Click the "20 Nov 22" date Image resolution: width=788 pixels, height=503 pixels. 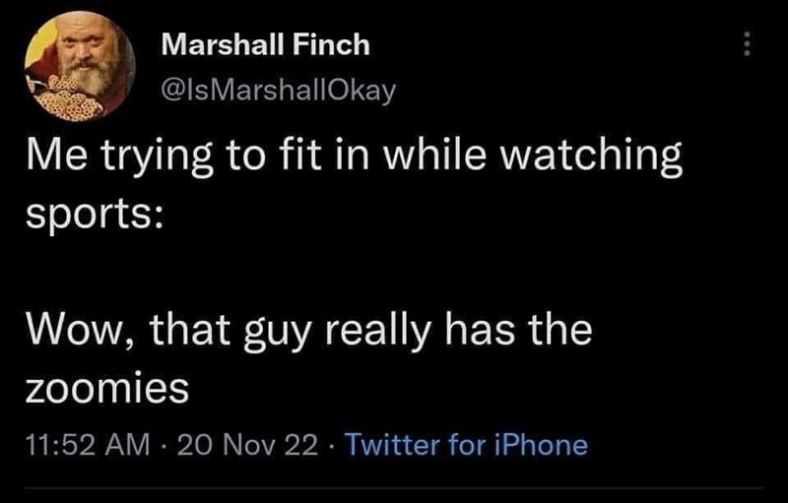click(x=250, y=445)
